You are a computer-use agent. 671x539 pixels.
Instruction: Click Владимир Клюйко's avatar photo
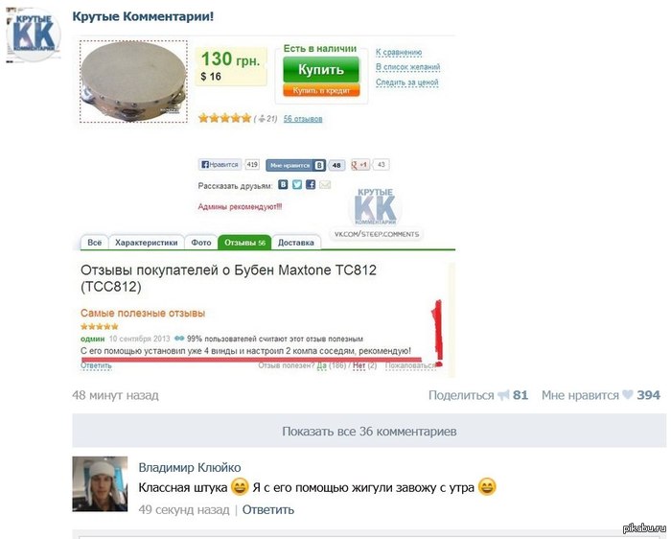pos(100,484)
